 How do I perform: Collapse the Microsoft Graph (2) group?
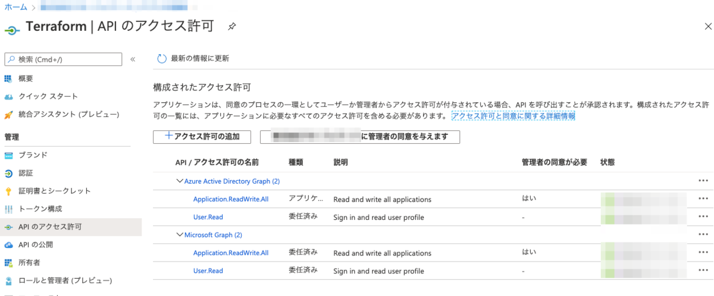click(180, 235)
